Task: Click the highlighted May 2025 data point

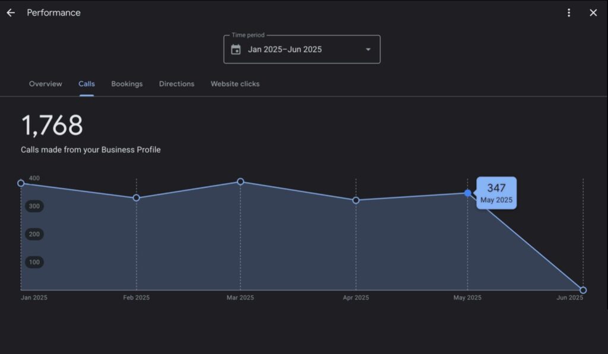Action: pyautogui.click(x=468, y=193)
